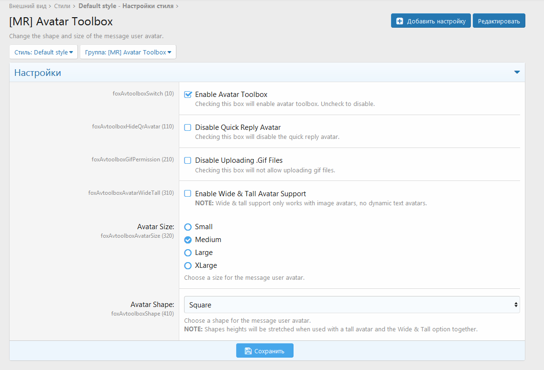
Task: Collapse the Настройки section using its arrow
Action: [517, 72]
